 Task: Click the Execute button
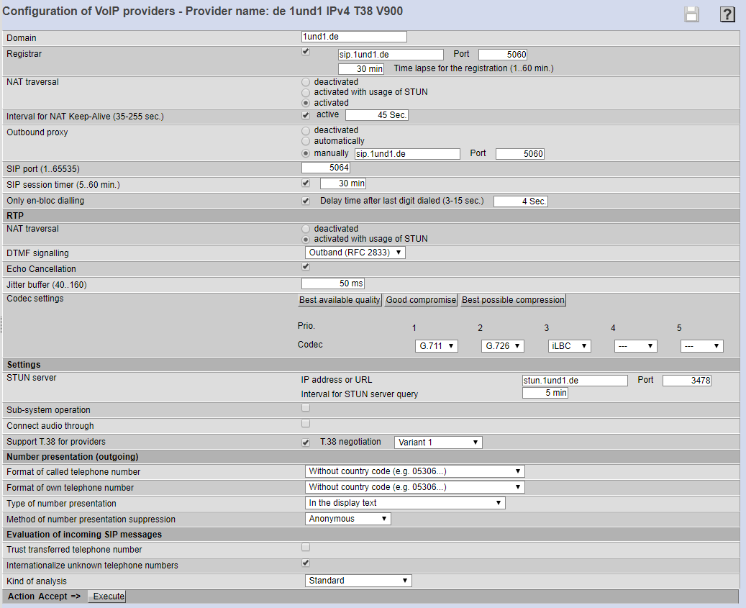click(107, 596)
